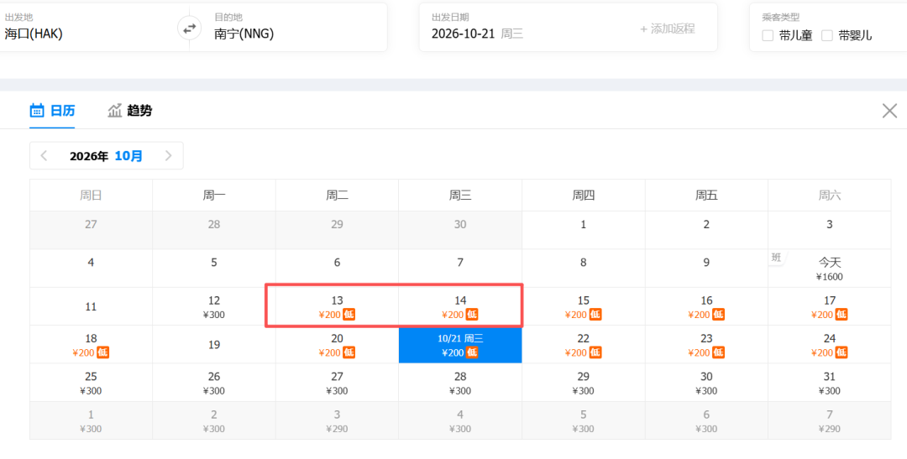907x459 pixels.
Task: Select November 3 priced ¥290
Action: tap(338, 421)
